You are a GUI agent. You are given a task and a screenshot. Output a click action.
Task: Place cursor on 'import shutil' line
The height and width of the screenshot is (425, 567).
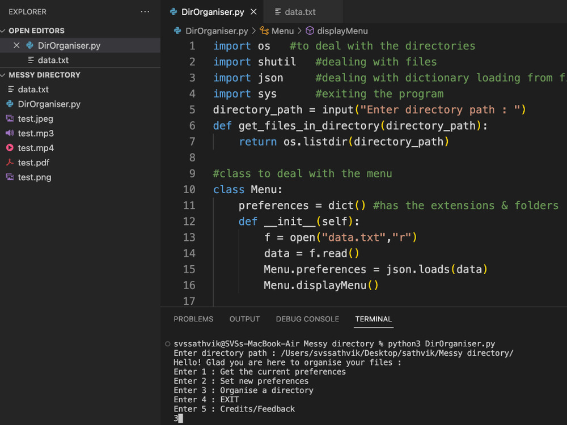coord(254,62)
